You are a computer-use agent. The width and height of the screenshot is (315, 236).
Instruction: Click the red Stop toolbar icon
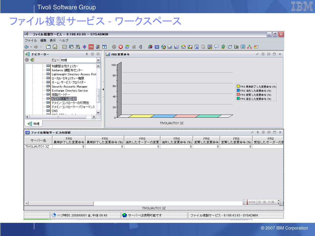pos(121,47)
